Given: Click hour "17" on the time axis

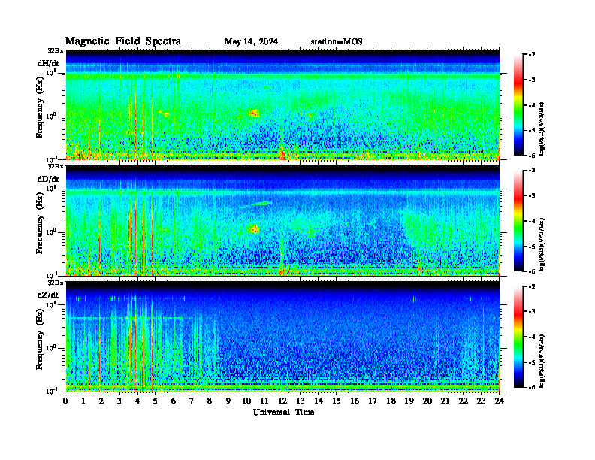Looking at the screenshot, I should 373,401.
